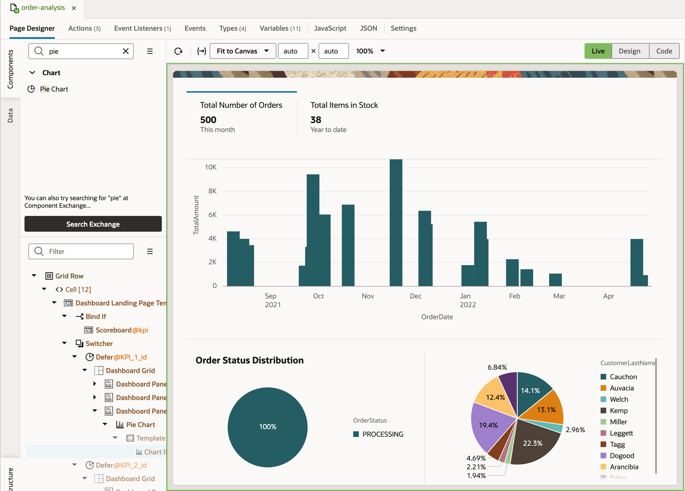Open the Fit to Canvas dropdown

pos(243,51)
